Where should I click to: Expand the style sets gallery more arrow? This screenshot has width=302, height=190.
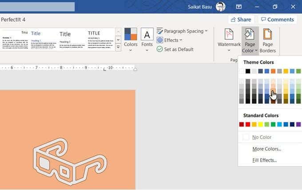pyautogui.click(x=118, y=47)
